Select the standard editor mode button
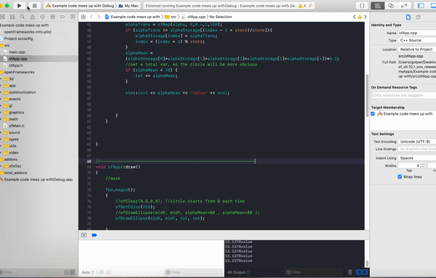Viewport: 436px width, 278px height. click(378, 6)
